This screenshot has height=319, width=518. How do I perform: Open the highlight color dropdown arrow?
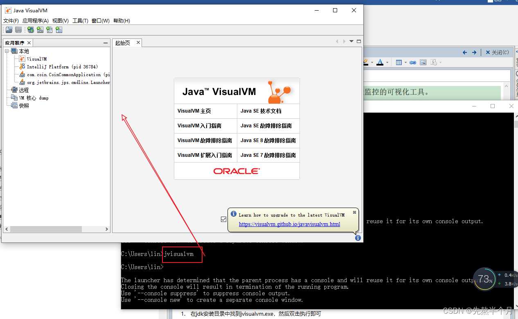pos(372,62)
